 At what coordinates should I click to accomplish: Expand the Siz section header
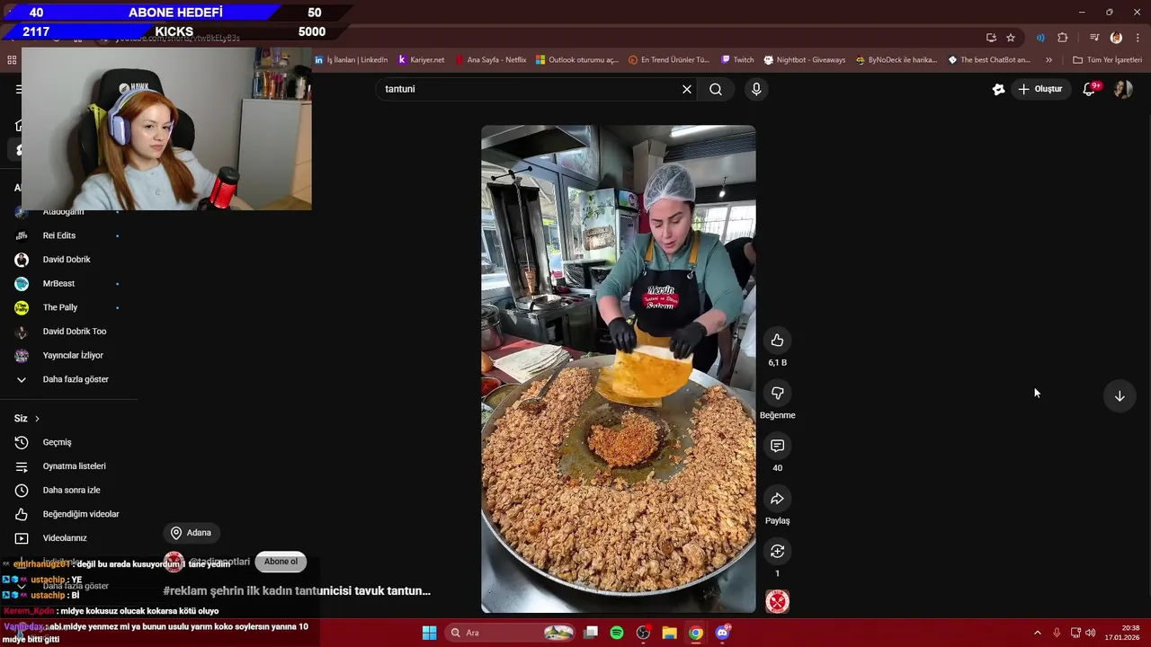(27, 418)
